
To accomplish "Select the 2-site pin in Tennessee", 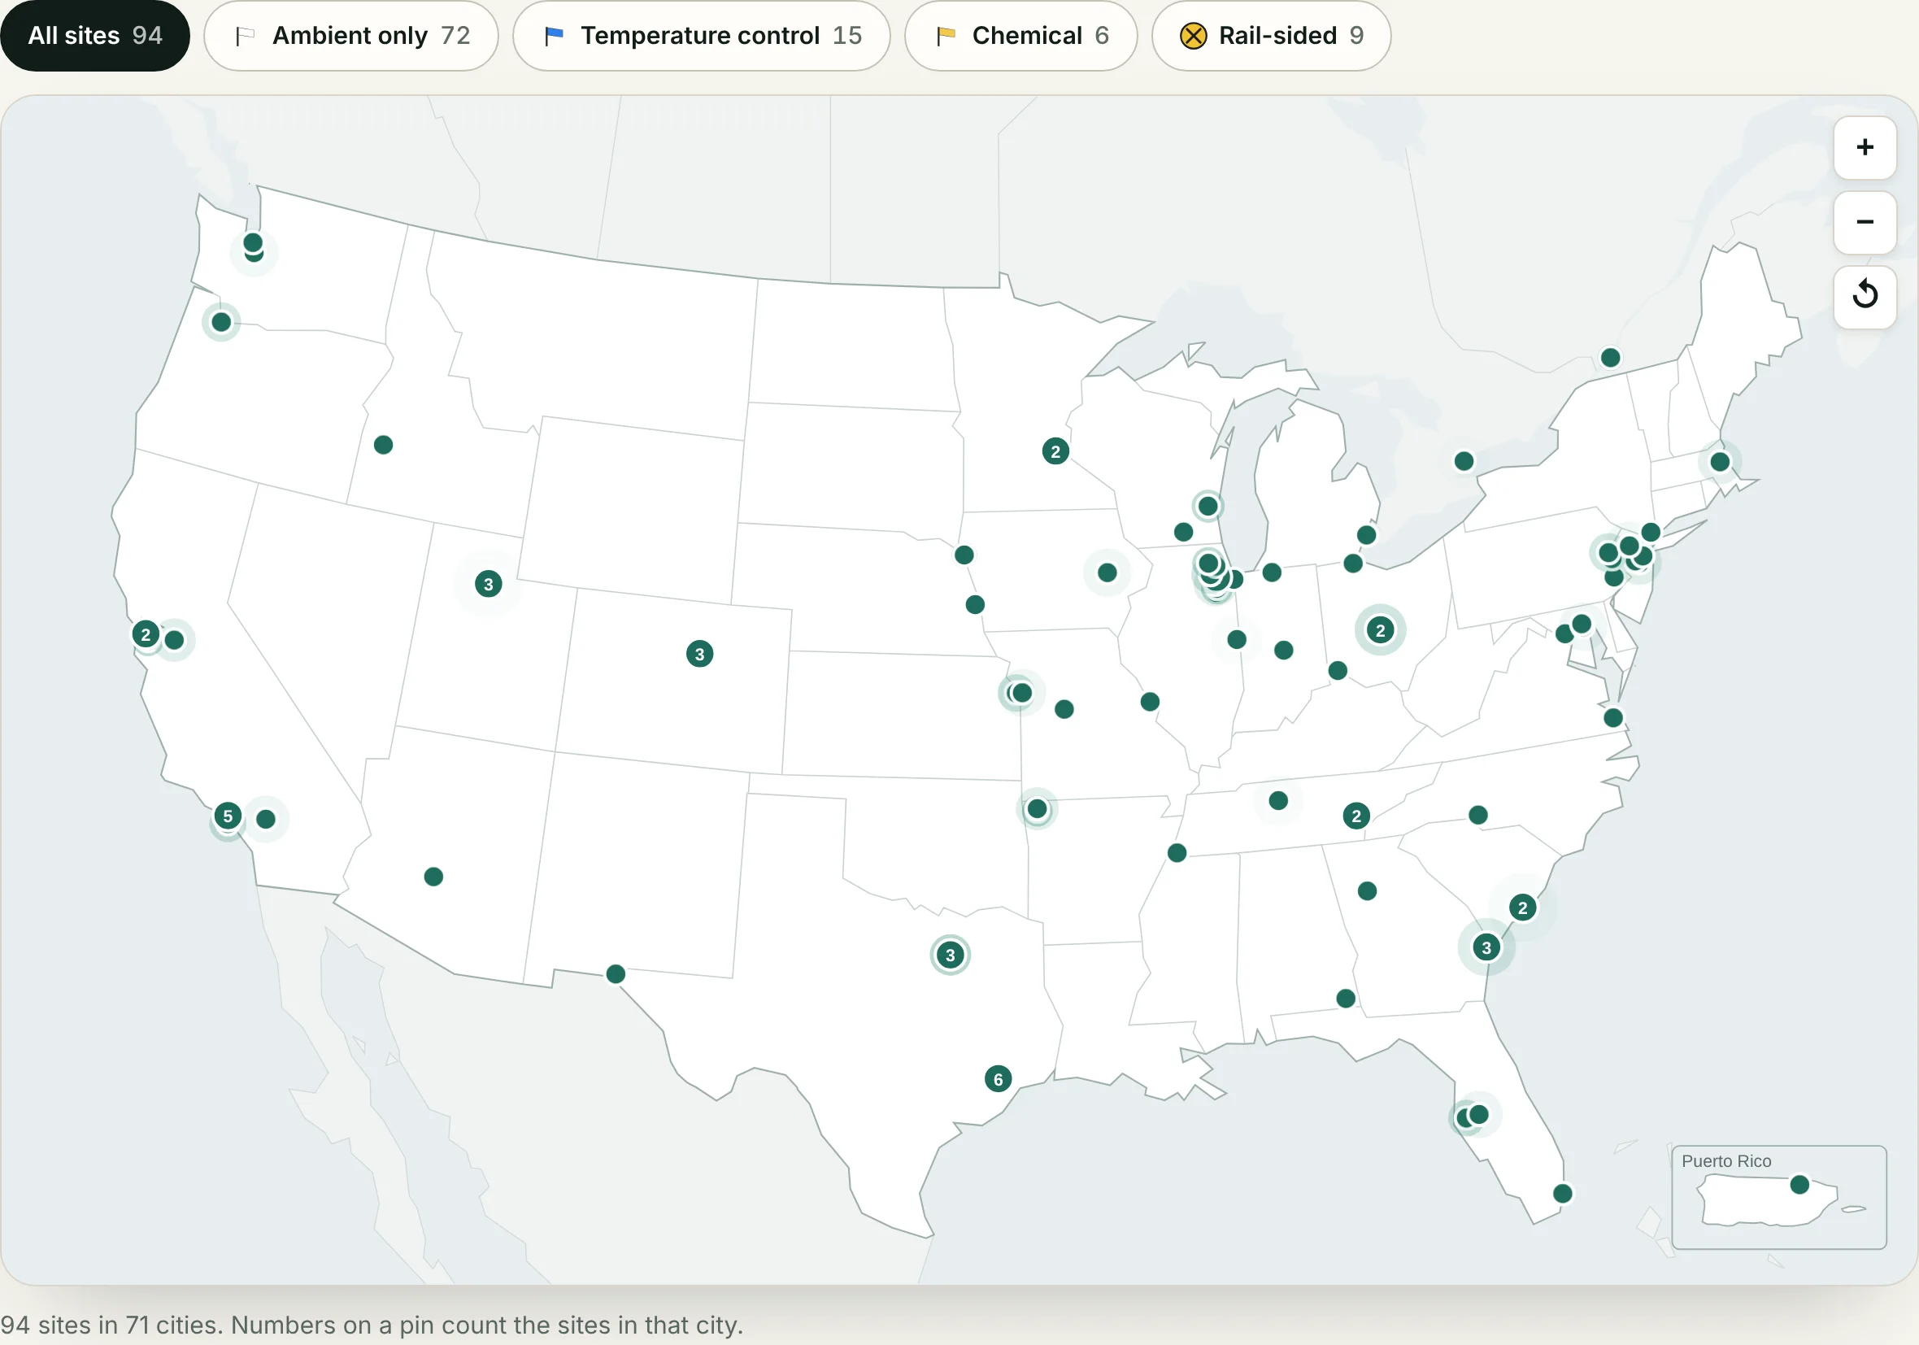I will [x=1355, y=816].
